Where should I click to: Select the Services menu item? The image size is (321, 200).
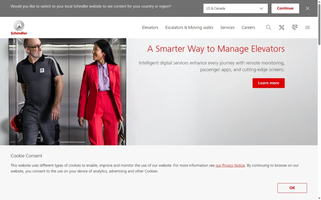[x=227, y=27]
